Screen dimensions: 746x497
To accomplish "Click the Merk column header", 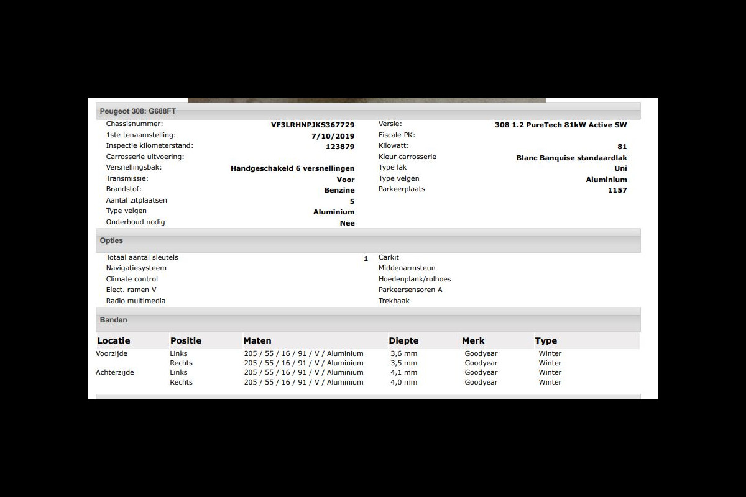I will point(473,340).
